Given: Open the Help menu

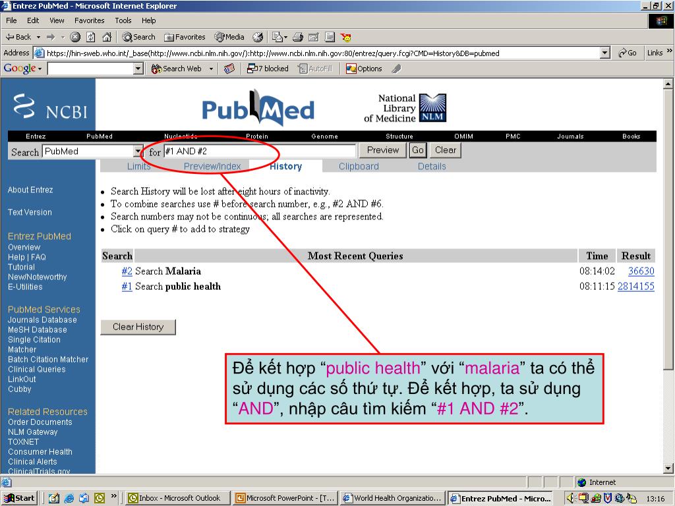Looking at the screenshot, I should click(148, 20).
